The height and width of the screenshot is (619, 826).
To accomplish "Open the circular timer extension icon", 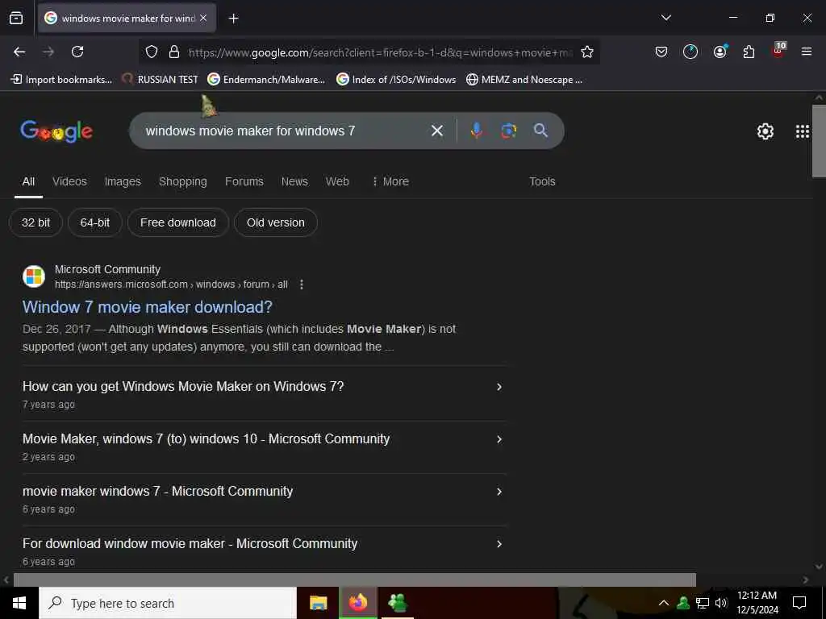I will pos(690,52).
